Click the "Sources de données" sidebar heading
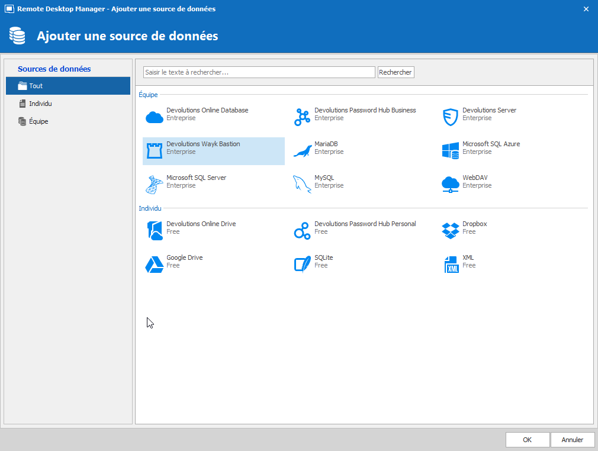Viewport: 598px width, 451px height. pos(54,69)
